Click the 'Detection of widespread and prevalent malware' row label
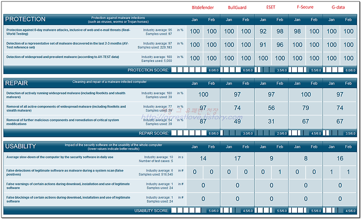Image resolution: width=361 pixels, height=219 pixels. [x=63, y=57]
